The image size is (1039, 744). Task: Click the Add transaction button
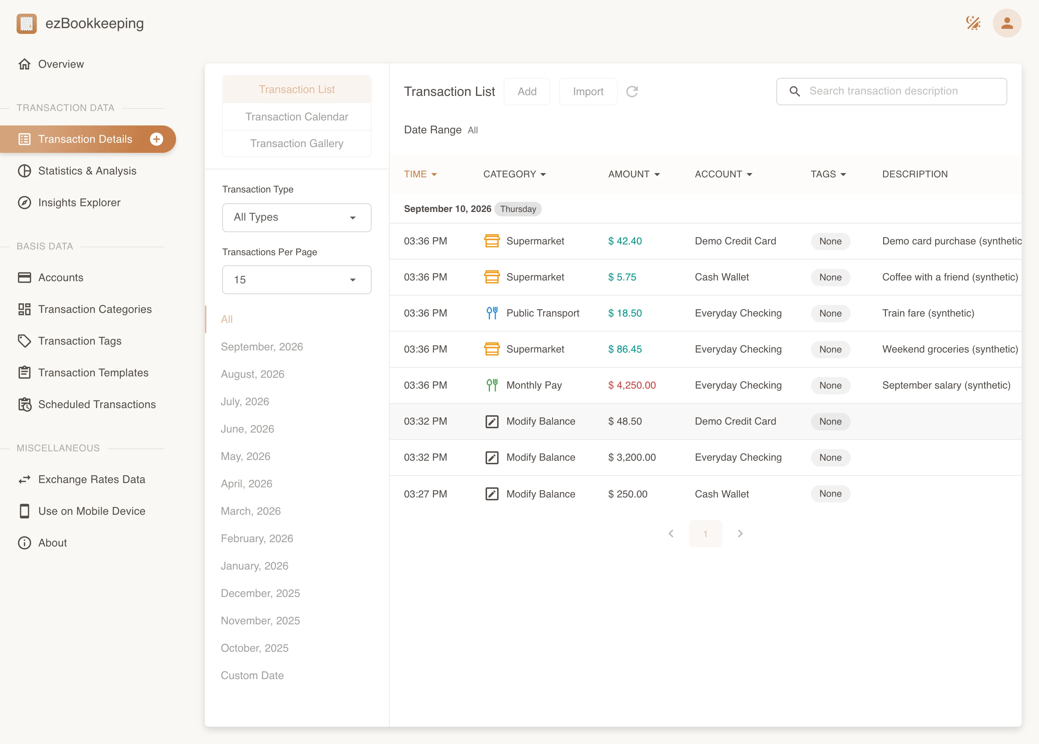coord(527,92)
